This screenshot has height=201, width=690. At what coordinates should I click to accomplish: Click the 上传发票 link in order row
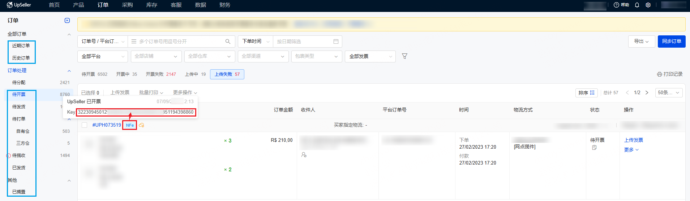click(633, 140)
